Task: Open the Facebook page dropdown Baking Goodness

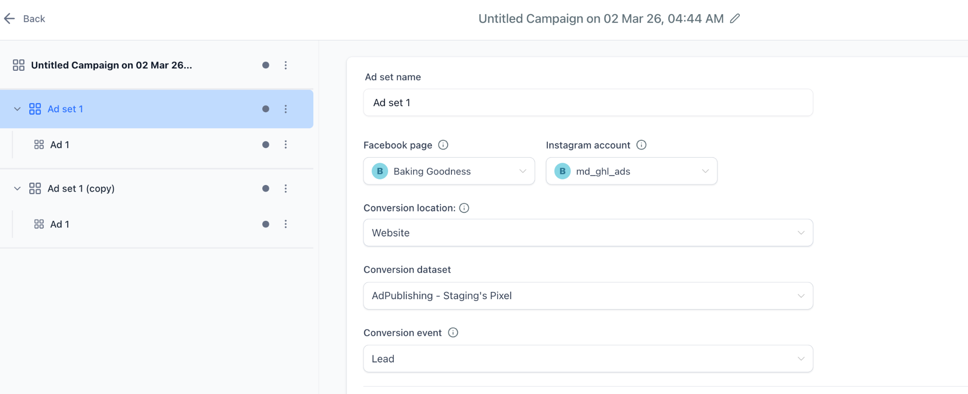Action: (449, 171)
